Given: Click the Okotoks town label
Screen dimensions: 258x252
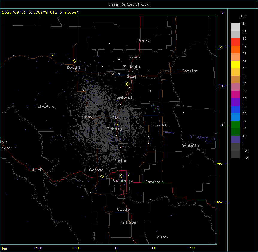Looking at the screenshot, I should [123, 210].
